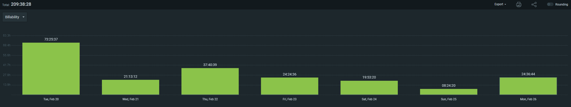Viewport: 571px width, 107px height.
Task: Click the 73:25:37 value label
Action: click(x=51, y=39)
